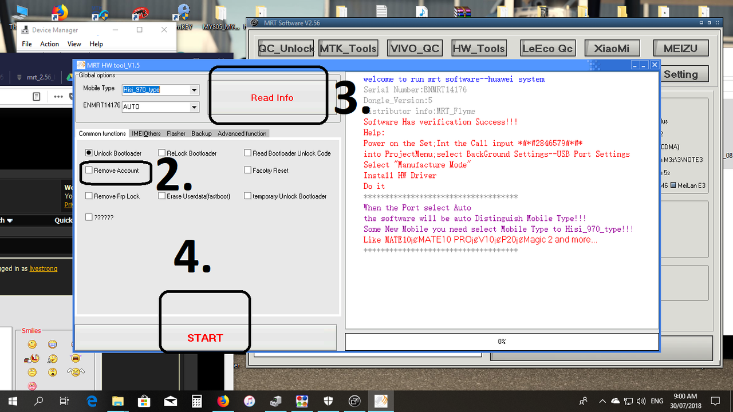The width and height of the screenshot is (733, 412).
Task: Select the XiaoMi button
Action: pyautogui.click(x=612, y=49)
